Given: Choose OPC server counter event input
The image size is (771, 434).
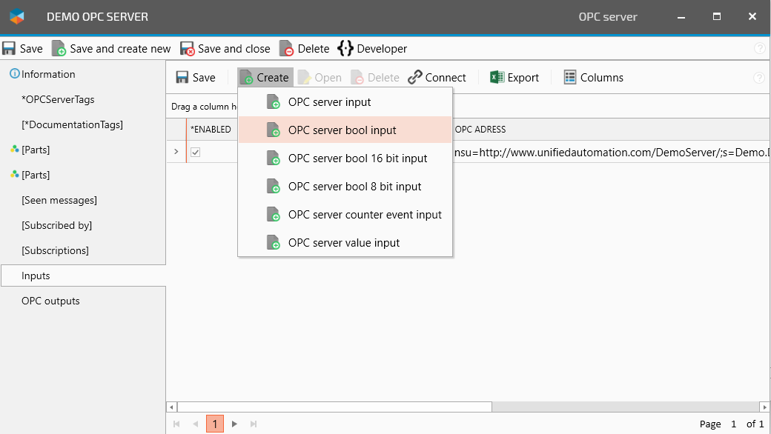Looking at the screenshot, I should pyautogui.click(x=365, y=215).
